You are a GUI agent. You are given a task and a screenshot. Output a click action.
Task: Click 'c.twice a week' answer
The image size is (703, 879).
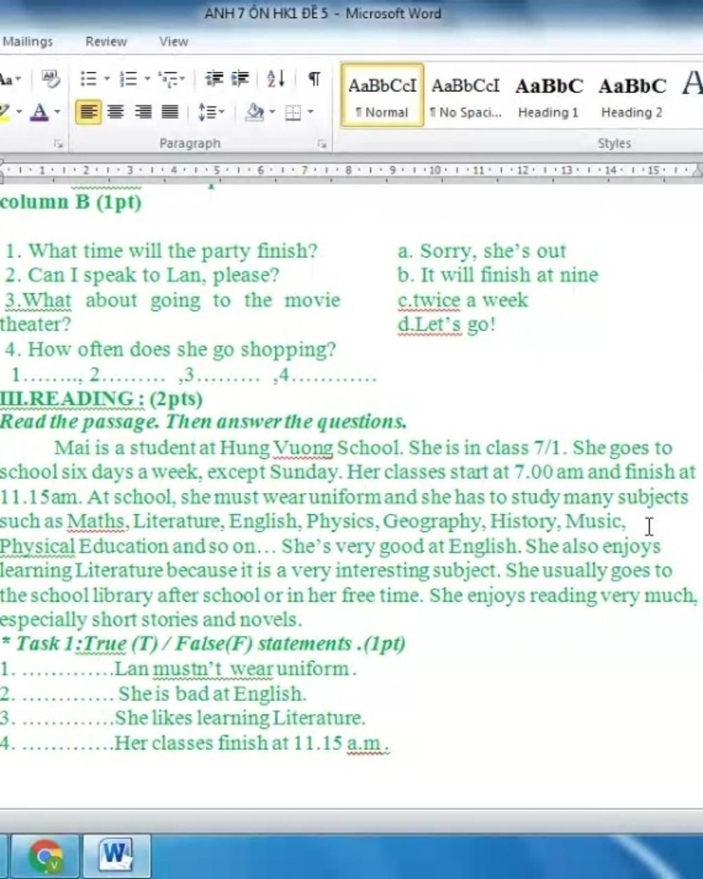tap(463, 300)
